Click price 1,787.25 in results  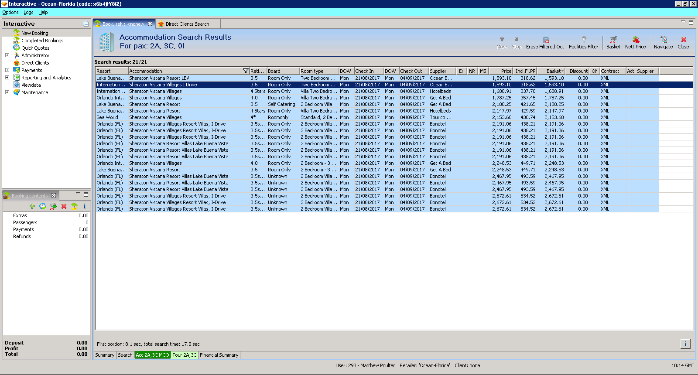[502, 98]
